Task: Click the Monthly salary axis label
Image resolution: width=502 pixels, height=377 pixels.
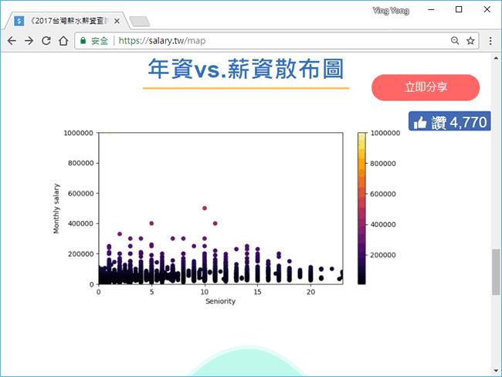Action: pos(56,209)
